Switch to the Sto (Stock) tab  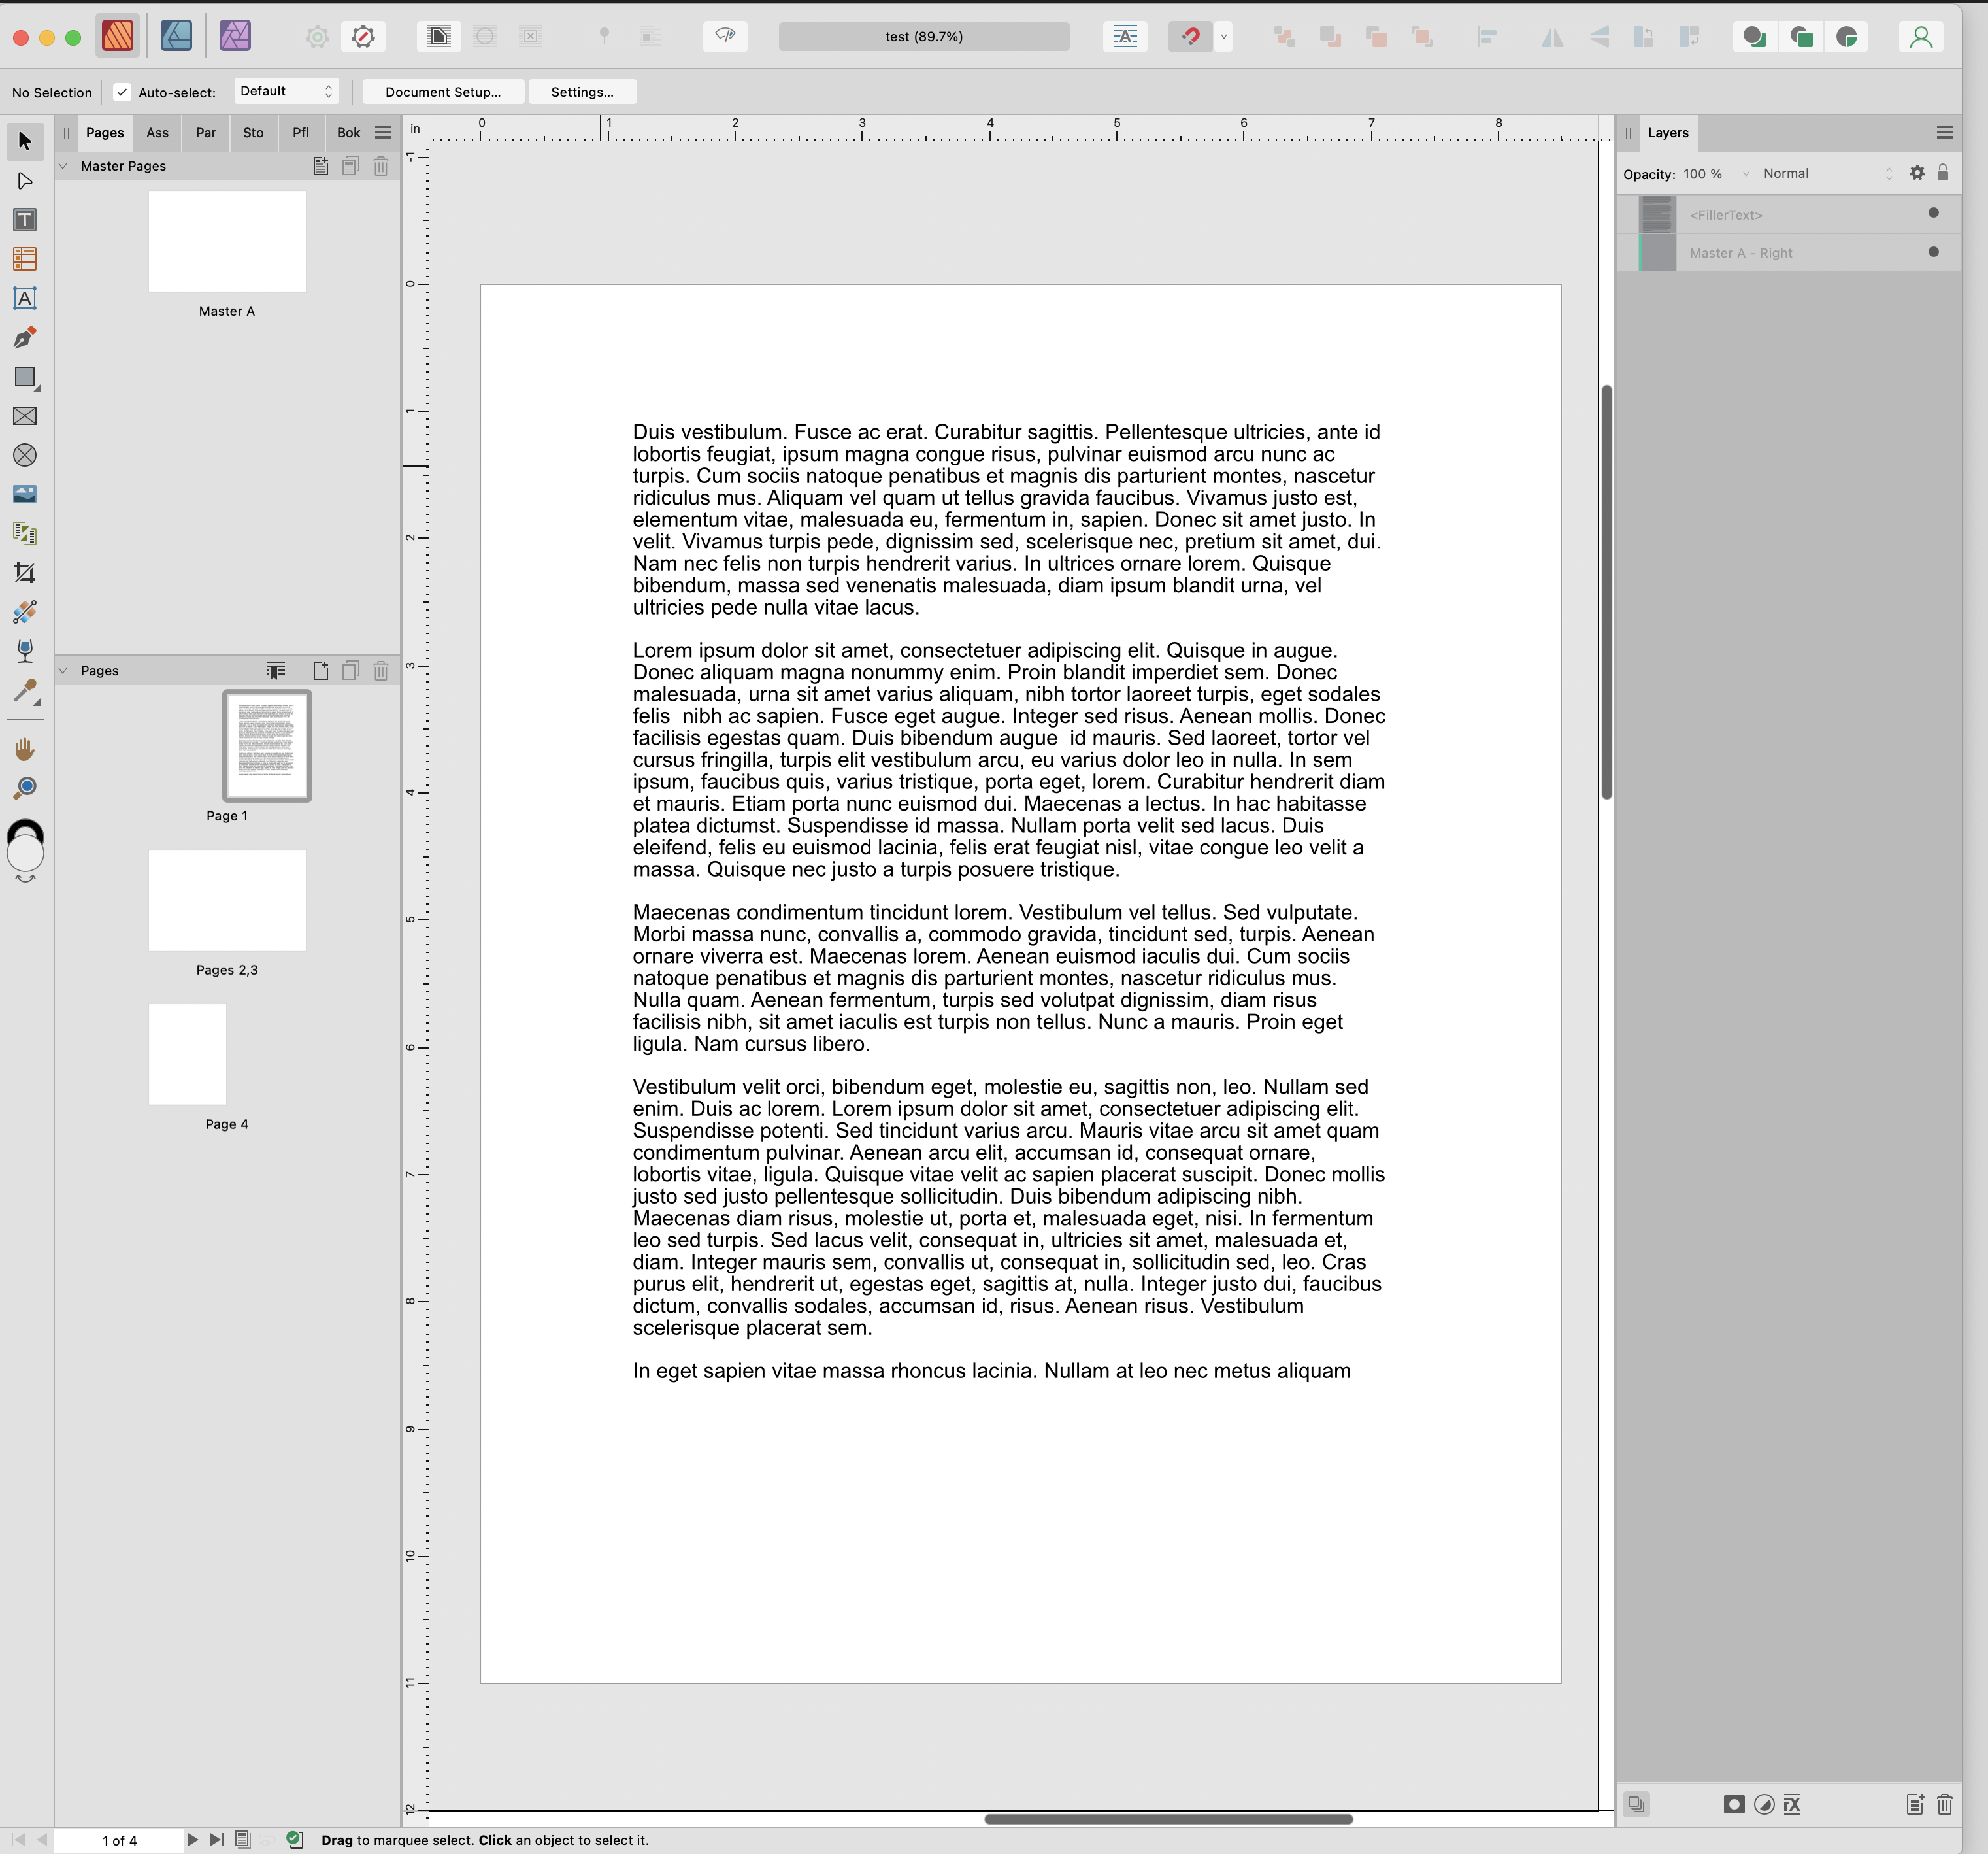[253, 132]
